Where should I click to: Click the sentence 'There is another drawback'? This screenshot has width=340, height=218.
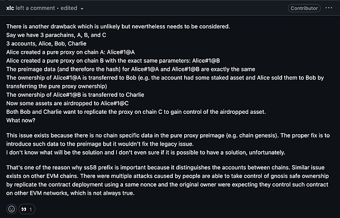tap(118, 27)
